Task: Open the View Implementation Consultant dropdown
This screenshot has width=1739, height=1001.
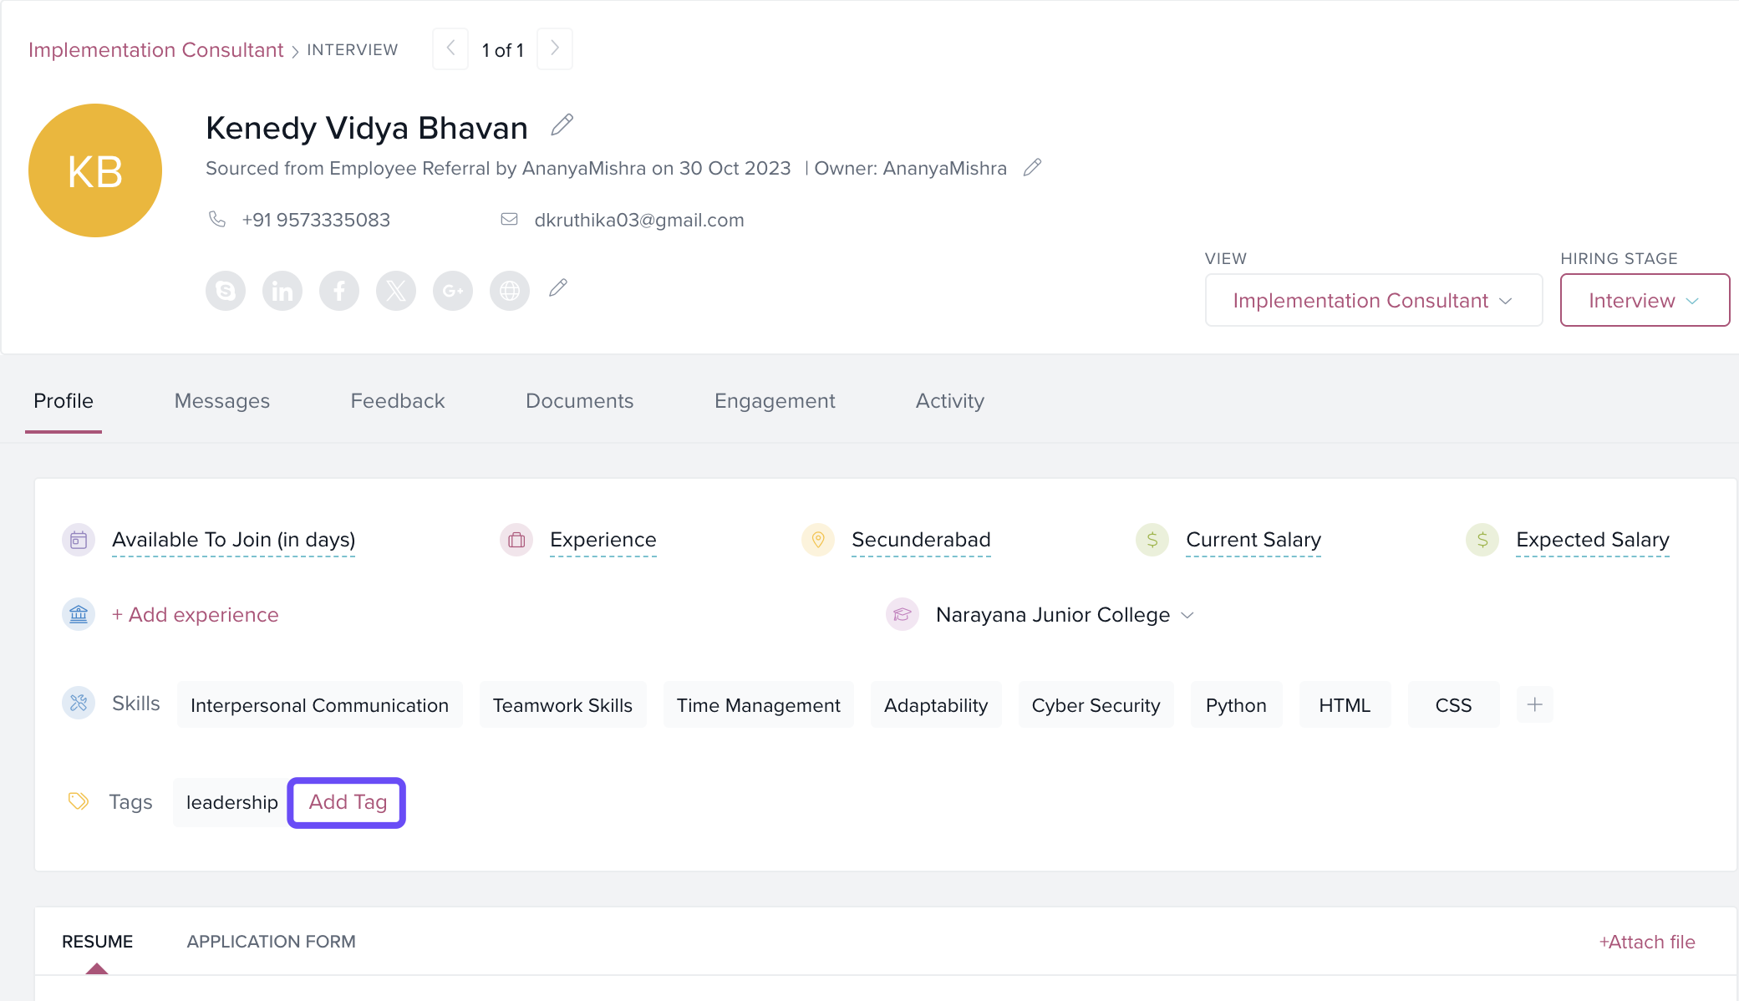Action: [1373, 300]
